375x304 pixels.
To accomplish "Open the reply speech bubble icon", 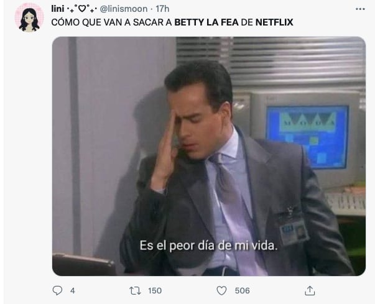I will point(57,290).
